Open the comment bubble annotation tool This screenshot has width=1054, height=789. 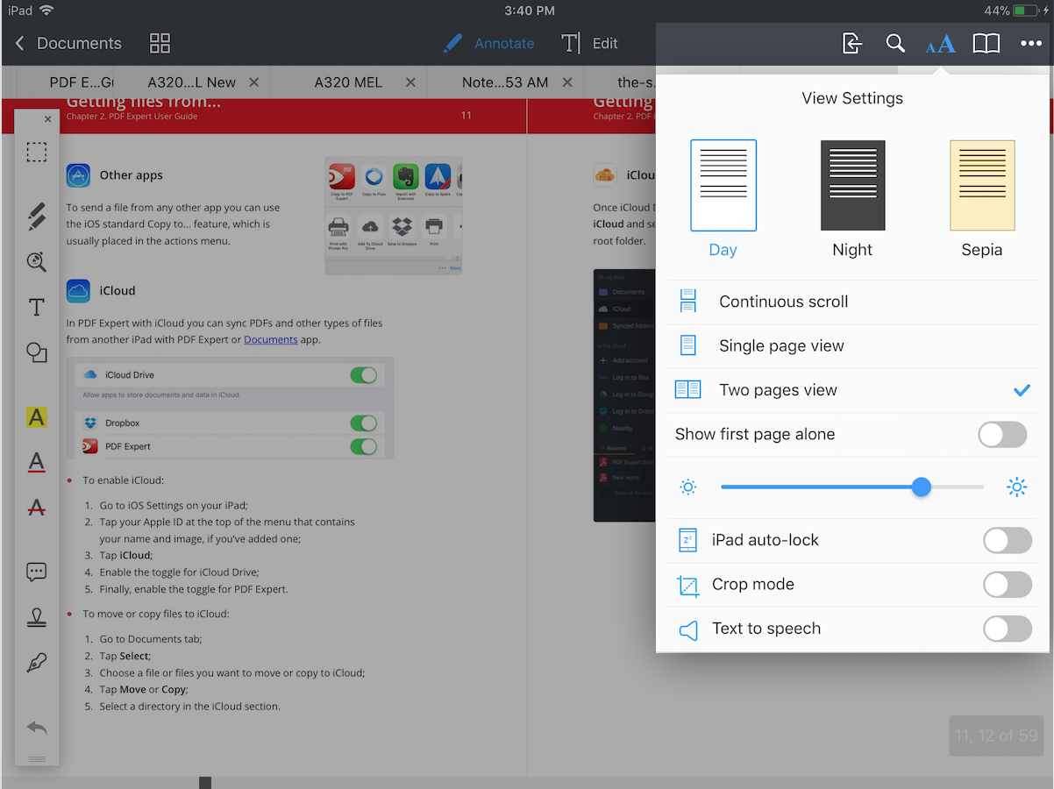coord(36,572)
